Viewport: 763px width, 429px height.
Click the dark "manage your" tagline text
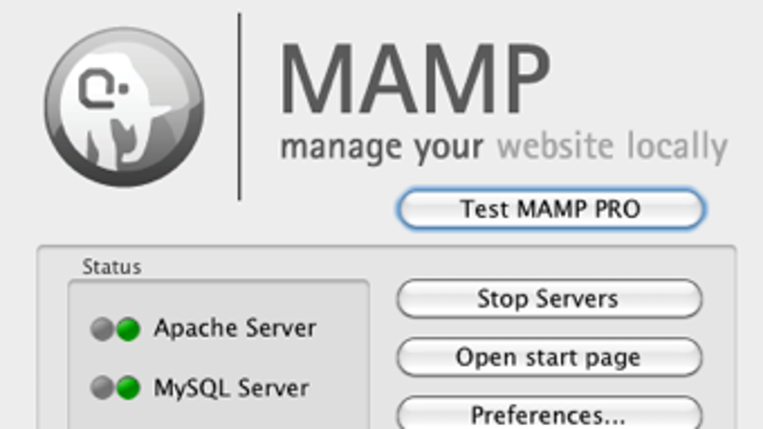tap(382, 147)
